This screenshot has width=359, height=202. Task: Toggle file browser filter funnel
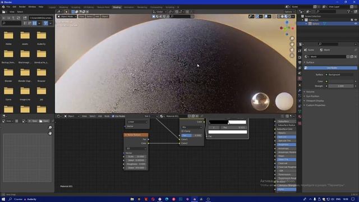pos(46,23)
